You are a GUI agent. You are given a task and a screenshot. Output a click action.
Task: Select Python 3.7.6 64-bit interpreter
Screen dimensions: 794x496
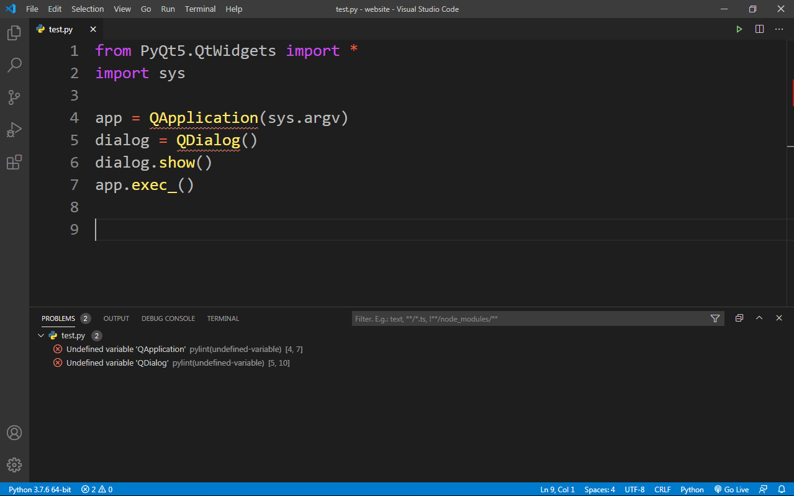point(40,489)
